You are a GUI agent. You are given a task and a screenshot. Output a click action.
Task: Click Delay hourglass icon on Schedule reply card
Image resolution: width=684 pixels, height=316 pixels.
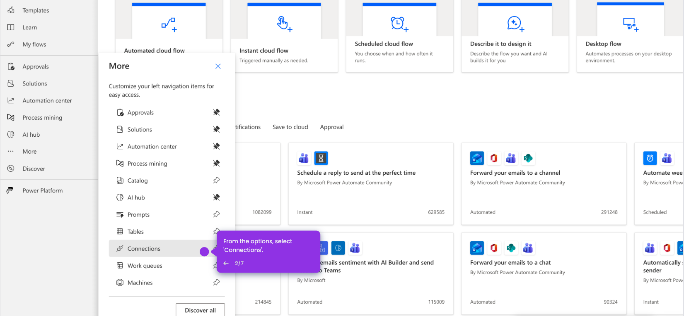pyautogui.click(x=321, y=158)
